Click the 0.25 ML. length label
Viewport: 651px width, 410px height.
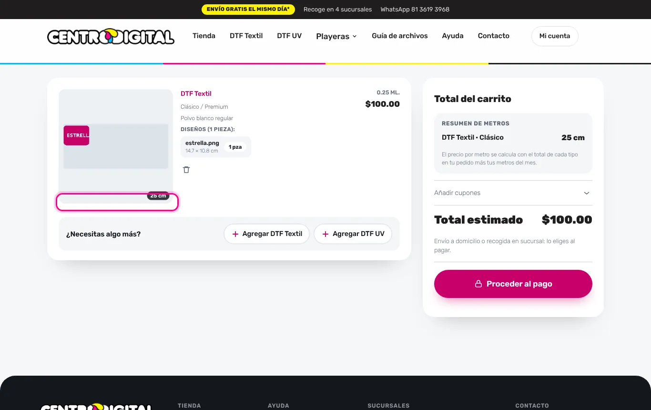(x=388, y=92)
